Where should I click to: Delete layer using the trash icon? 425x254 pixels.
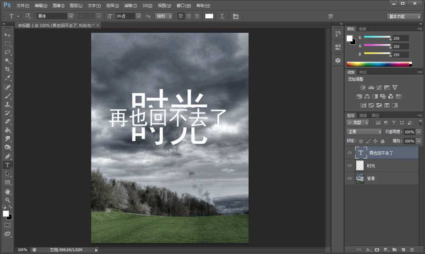[x=412, y=250]
